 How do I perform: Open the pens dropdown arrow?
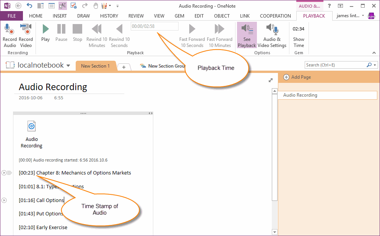(110, 6)
